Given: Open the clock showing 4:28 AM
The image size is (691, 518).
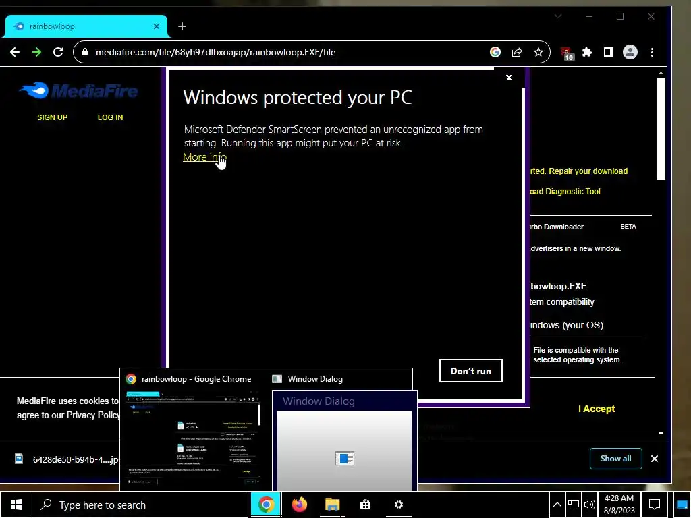Looking at the screenshot, I should tap(619, 505).
